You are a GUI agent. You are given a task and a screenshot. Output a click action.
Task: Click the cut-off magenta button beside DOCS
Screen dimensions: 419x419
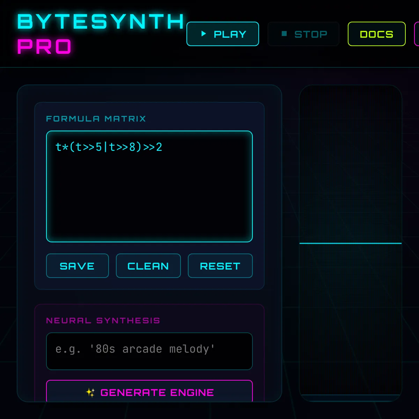pyautogui.click(x=417, y=34)
